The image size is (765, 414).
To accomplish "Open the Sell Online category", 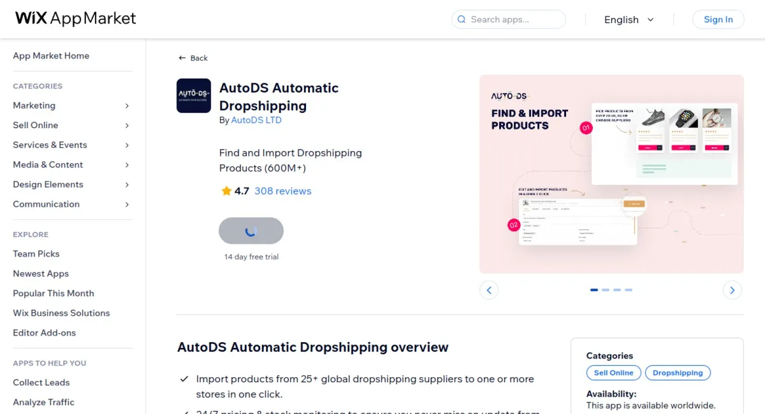I will [36, 125].
